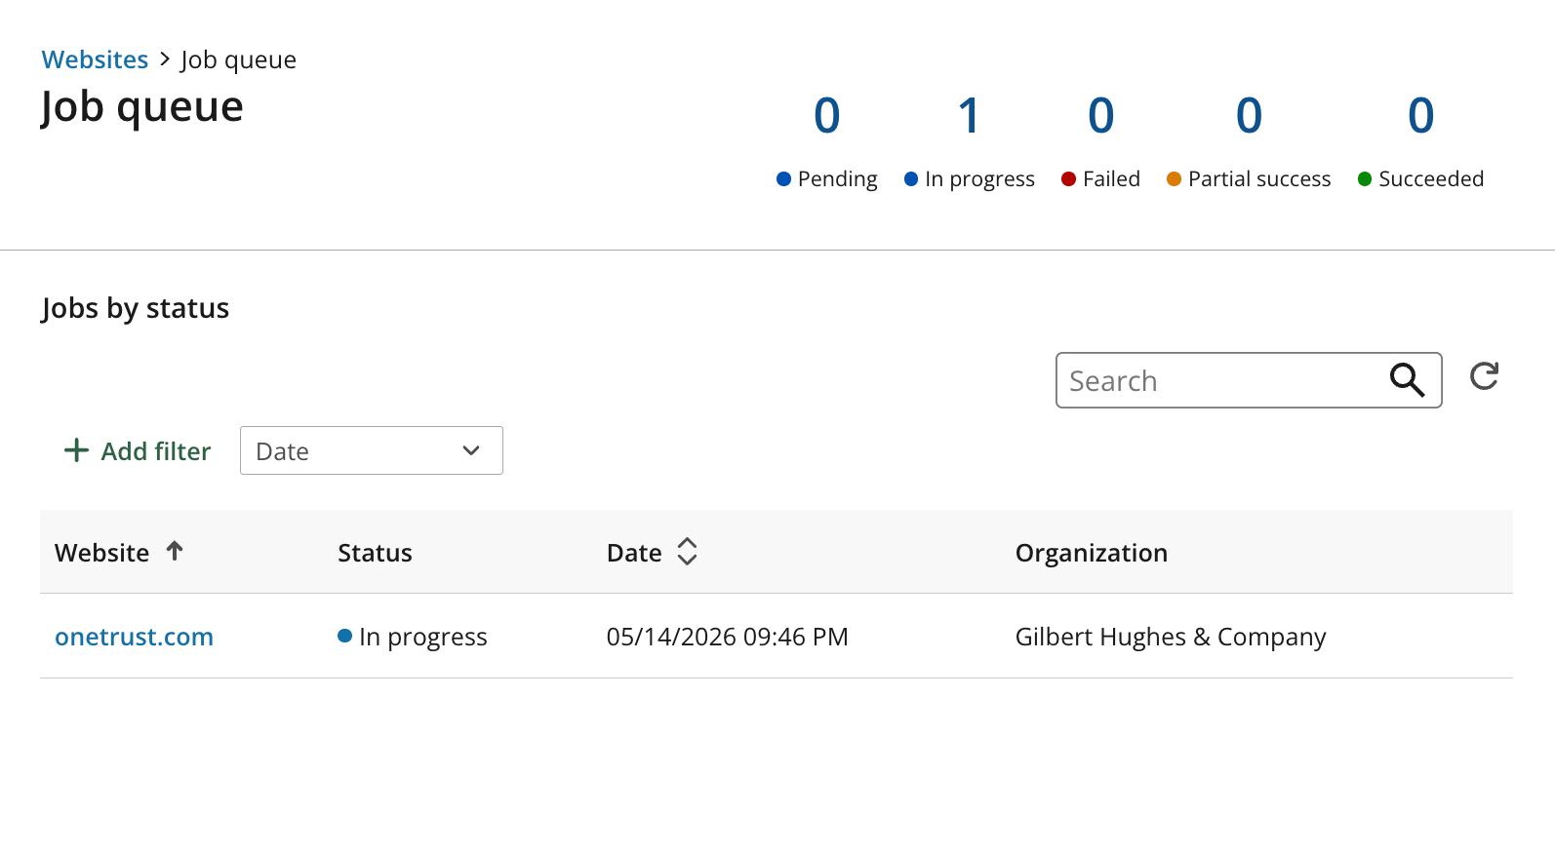1555x854 pixels.
Task: Click the green Succeeded status dot
Action: (x=1365, y=179)
